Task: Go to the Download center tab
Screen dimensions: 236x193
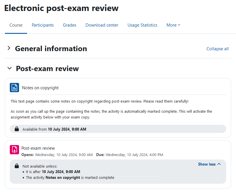Action: (x=102, y=25)
